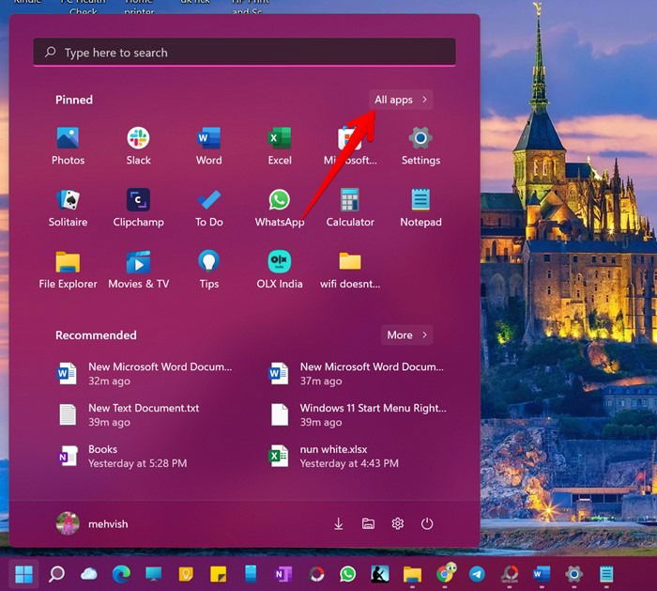Screen dimensions: 657x591
Task: Open OLX India app
Action: pos(280,270)
